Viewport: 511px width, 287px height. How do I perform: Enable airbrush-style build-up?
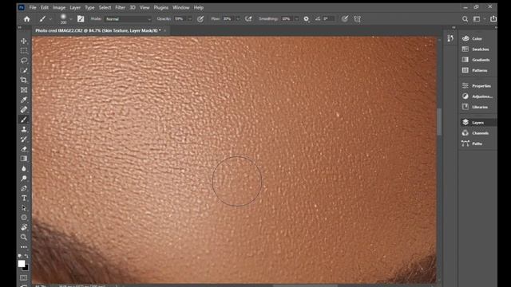pyautogui.click(x=248, y=19)
